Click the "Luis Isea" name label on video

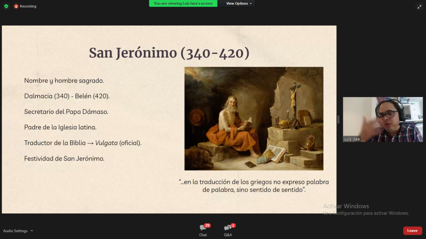click(352, 139)
